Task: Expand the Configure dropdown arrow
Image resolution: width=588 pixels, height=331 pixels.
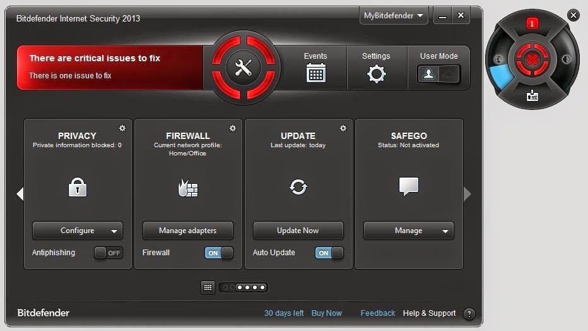Action: pyautogui.click(x=114, y=231)
